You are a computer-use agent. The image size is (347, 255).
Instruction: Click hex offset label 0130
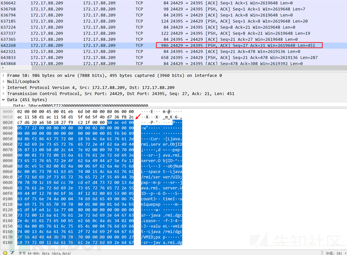coord(8,215)
